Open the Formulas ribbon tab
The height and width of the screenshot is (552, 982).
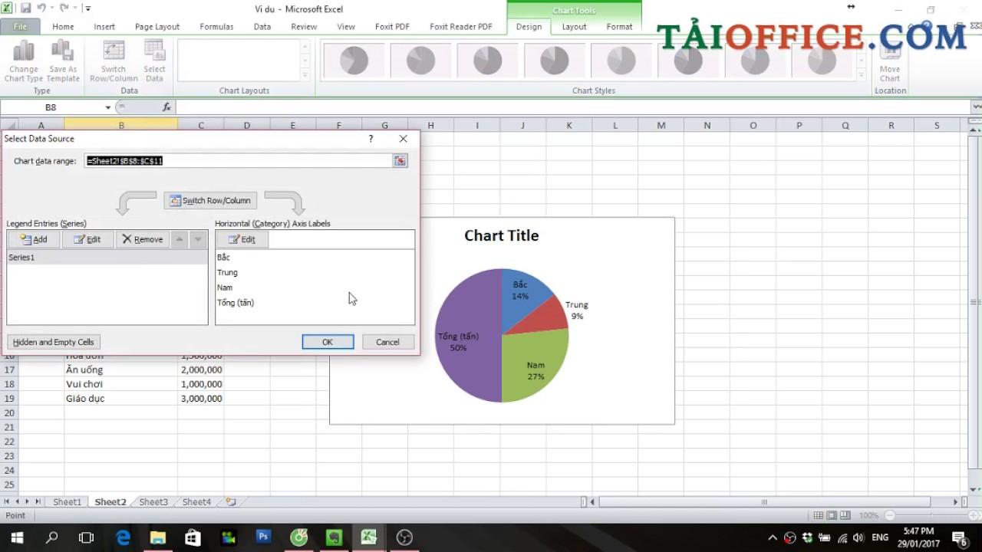tap(216, 26)
